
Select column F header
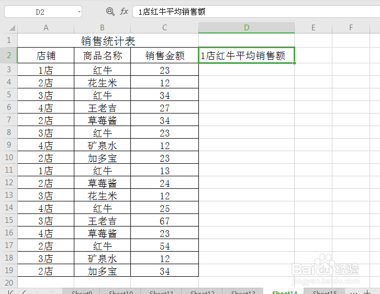pyautogui.click(x=351, y=28)
